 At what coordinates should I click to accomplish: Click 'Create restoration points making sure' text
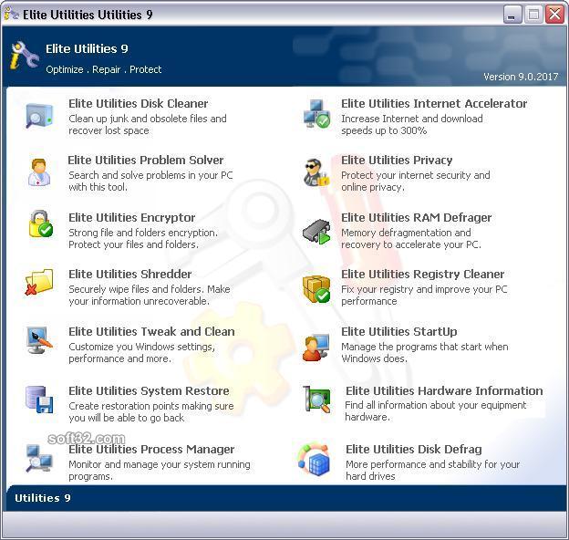151,412
